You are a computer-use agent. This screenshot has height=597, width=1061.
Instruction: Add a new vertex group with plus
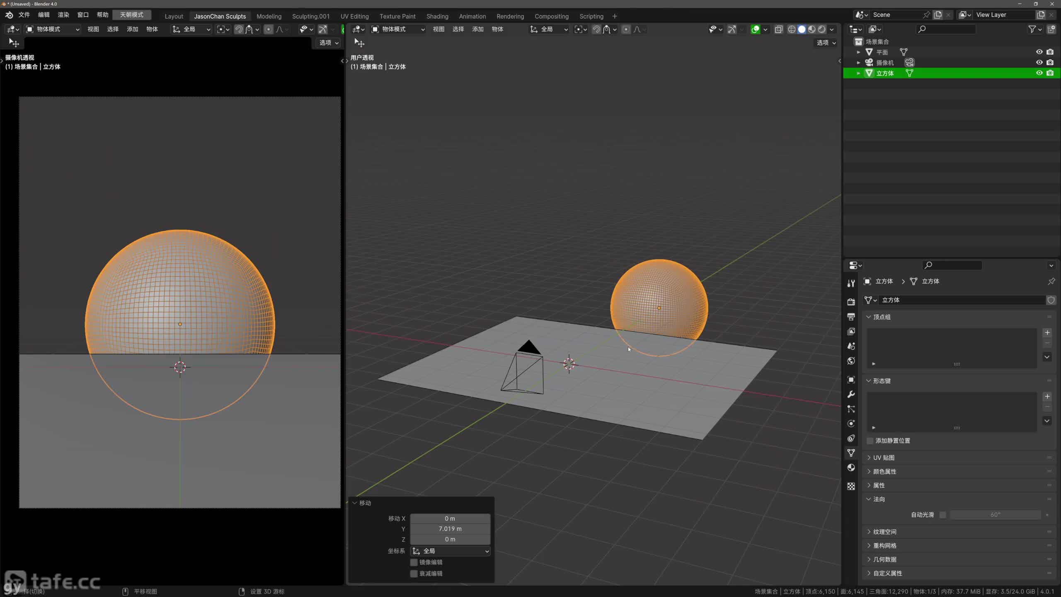click(1047, 333)
